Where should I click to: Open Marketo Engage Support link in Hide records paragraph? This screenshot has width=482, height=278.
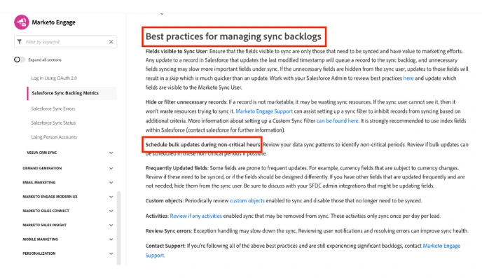pos(264,111)
